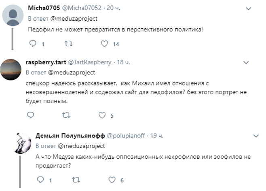Open options chevron on Демьян Полупьянофф's tweet
Screen dimensions: 266x191
(256, 136)
